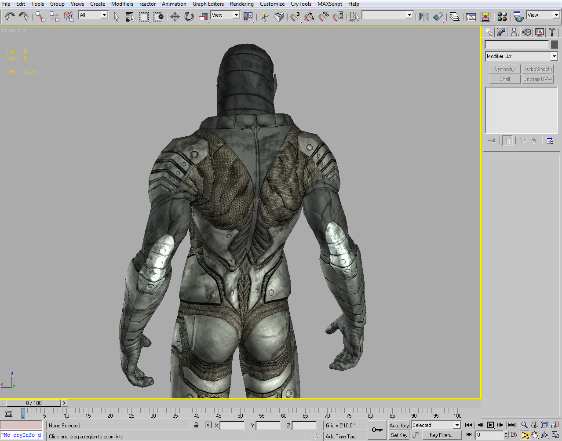Click the Mirror tool icon
The height and width of the screenshot is (441, 562).
pos(423,17)
